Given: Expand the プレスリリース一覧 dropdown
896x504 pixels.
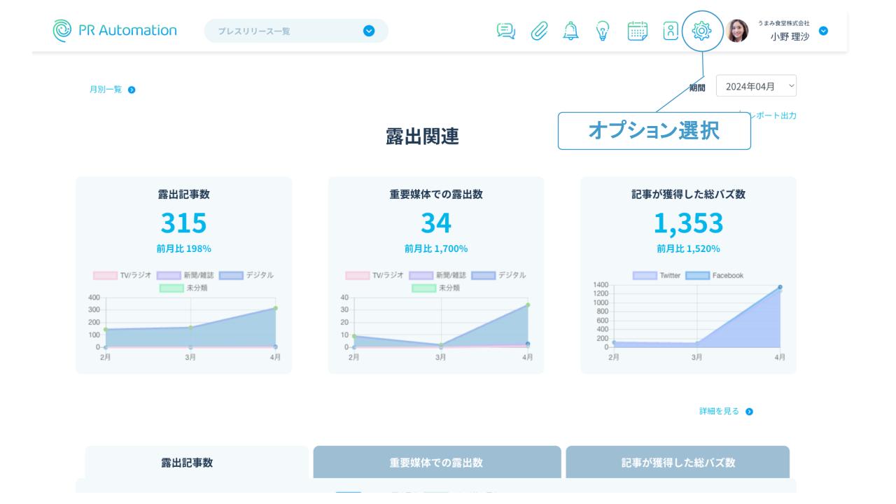Looking at the screenshot, I should [368, 31].
